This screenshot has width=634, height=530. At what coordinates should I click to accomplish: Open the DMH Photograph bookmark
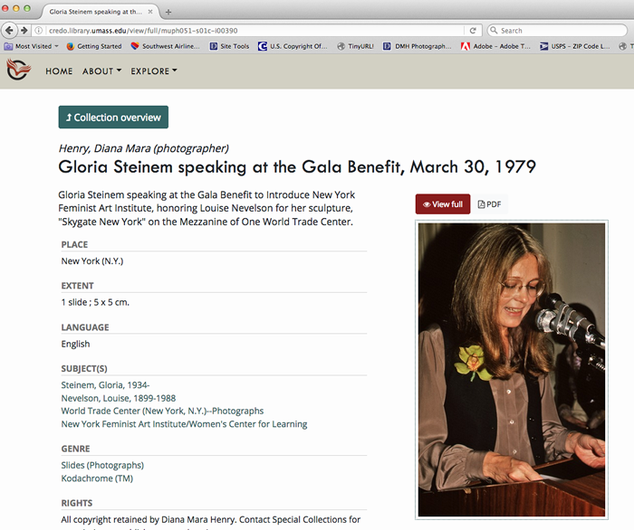417,46
